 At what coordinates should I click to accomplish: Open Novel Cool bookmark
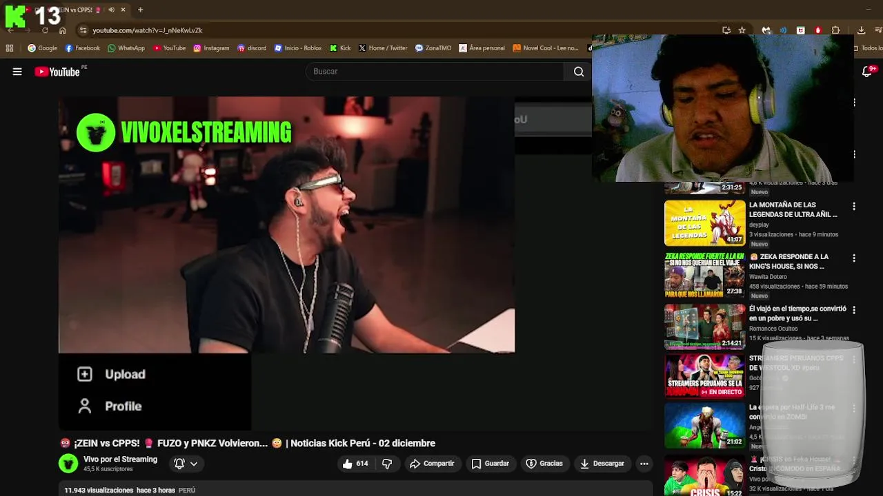coord(546,48)
